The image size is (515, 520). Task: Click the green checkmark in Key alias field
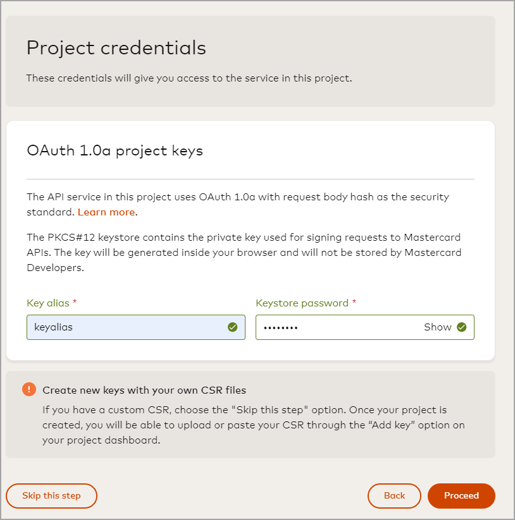pyautogui.click(x=232, y=327)
